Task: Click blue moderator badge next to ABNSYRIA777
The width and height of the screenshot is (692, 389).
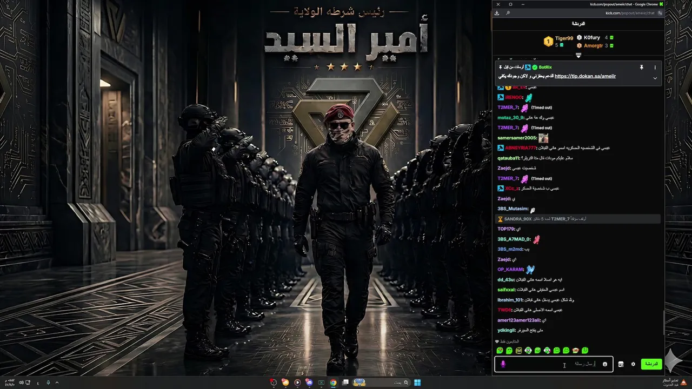Action: (x=501, y=148)
